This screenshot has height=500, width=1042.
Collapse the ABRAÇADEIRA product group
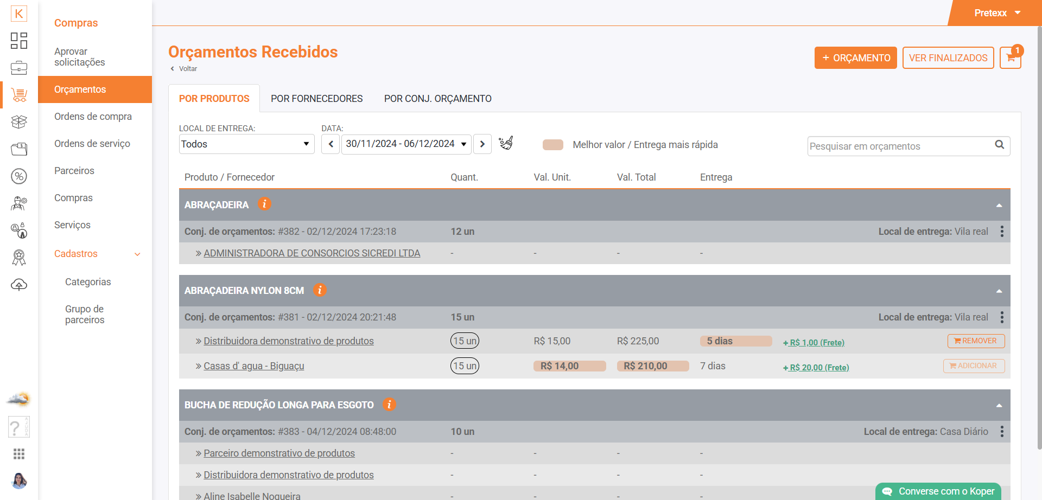[x=999, y=205]
